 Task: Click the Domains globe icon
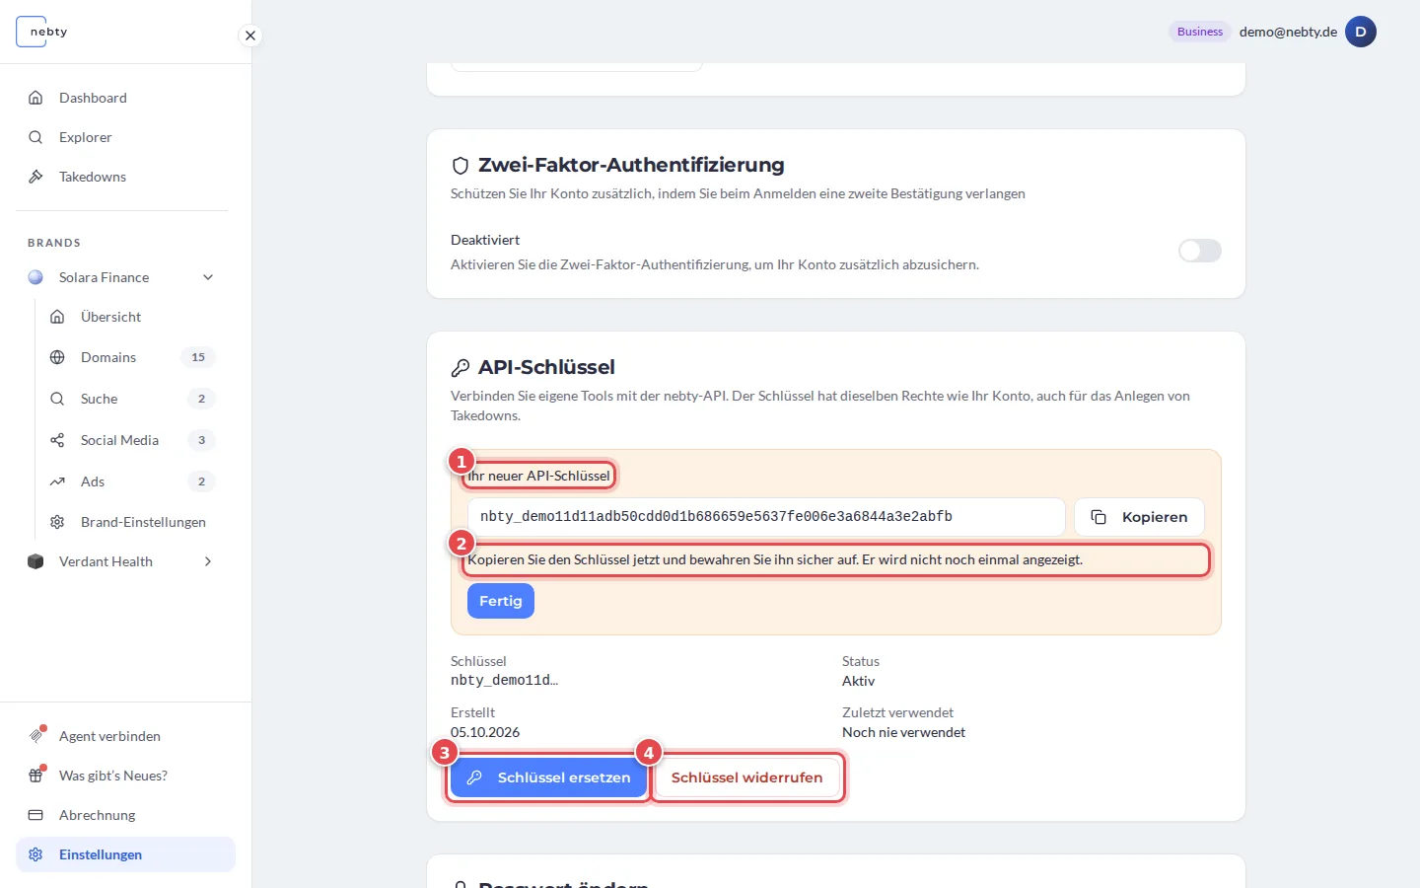[57, 357]
